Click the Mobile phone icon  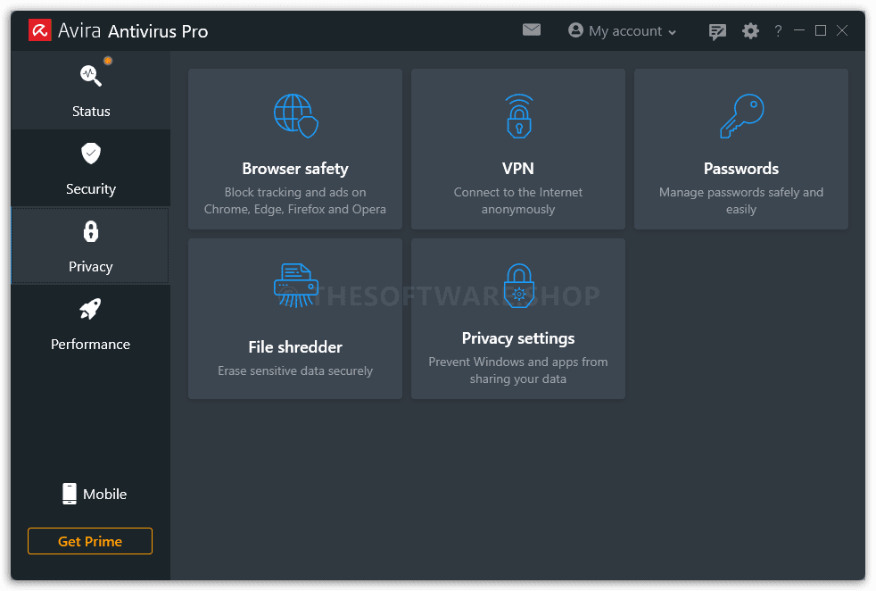[x=70, y=494]
